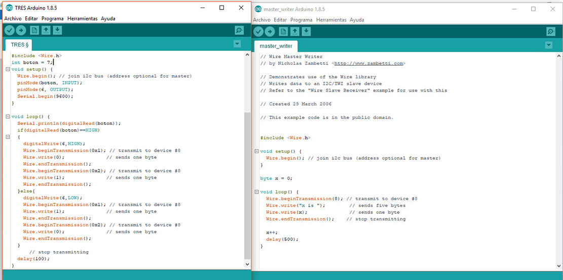The image size is (563, 280).
Task: Open Ayuda menu in master_writer window
Action: point(357,20)
